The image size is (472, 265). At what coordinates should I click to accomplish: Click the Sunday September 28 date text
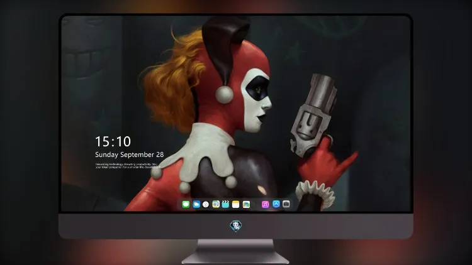130,154
